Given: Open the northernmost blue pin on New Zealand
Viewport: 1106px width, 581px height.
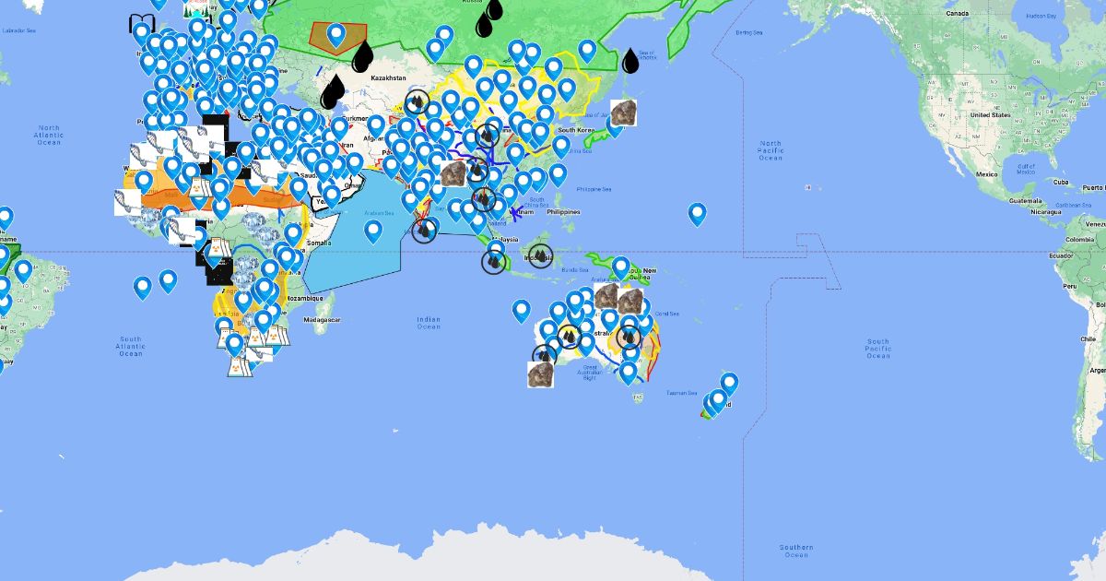Looking at the screenshot, I should point(729,383).
